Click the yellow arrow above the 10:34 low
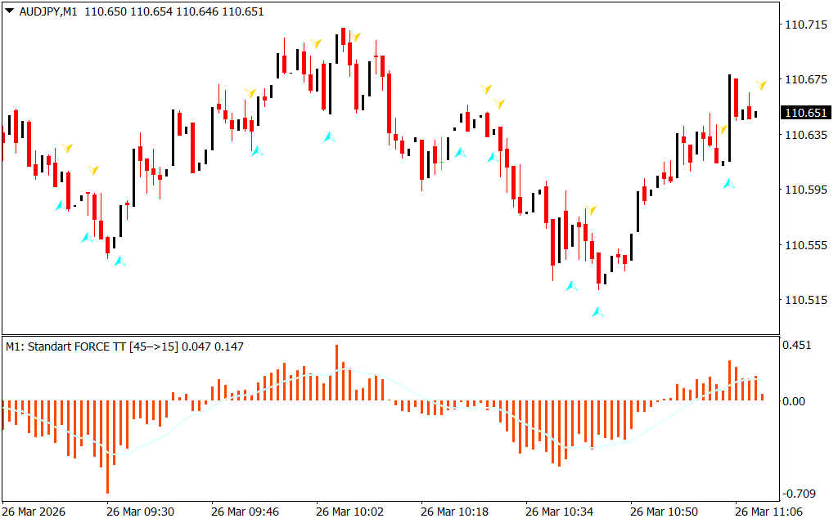Screen dimensions: 838x523 [x=590, y=211]
